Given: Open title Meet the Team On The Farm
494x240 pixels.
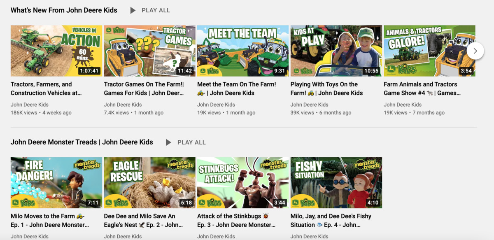Looking at the screenshot, I should (x=237, y=89).
